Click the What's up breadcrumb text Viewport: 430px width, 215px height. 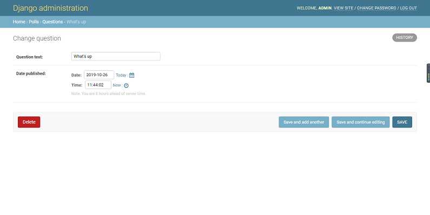pyautogui.click(x=76, y=22)
